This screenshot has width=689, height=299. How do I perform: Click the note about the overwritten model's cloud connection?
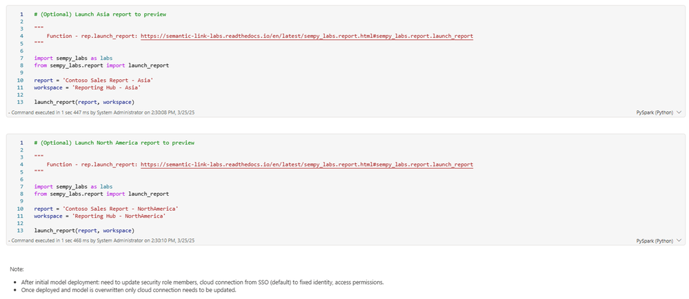129,291
